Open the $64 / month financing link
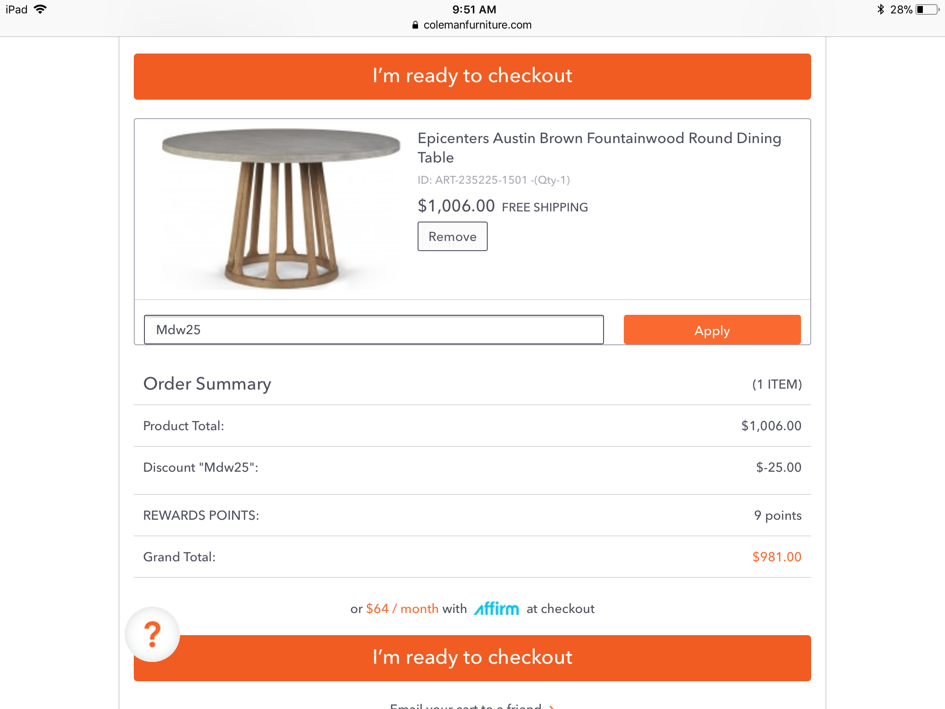Image resolution: width=945 pixels, height=709 pixels. tap(401, 608)
